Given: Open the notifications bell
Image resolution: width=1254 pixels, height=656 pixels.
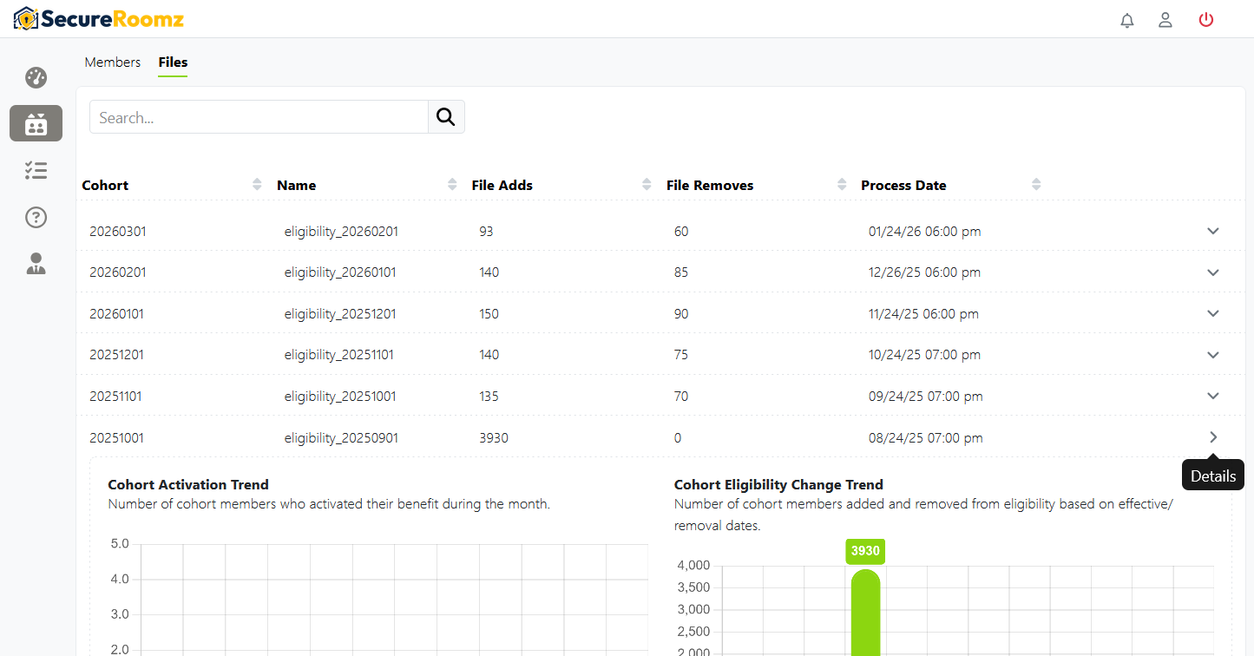Looking at the screenshot, I should (1127, 20).
